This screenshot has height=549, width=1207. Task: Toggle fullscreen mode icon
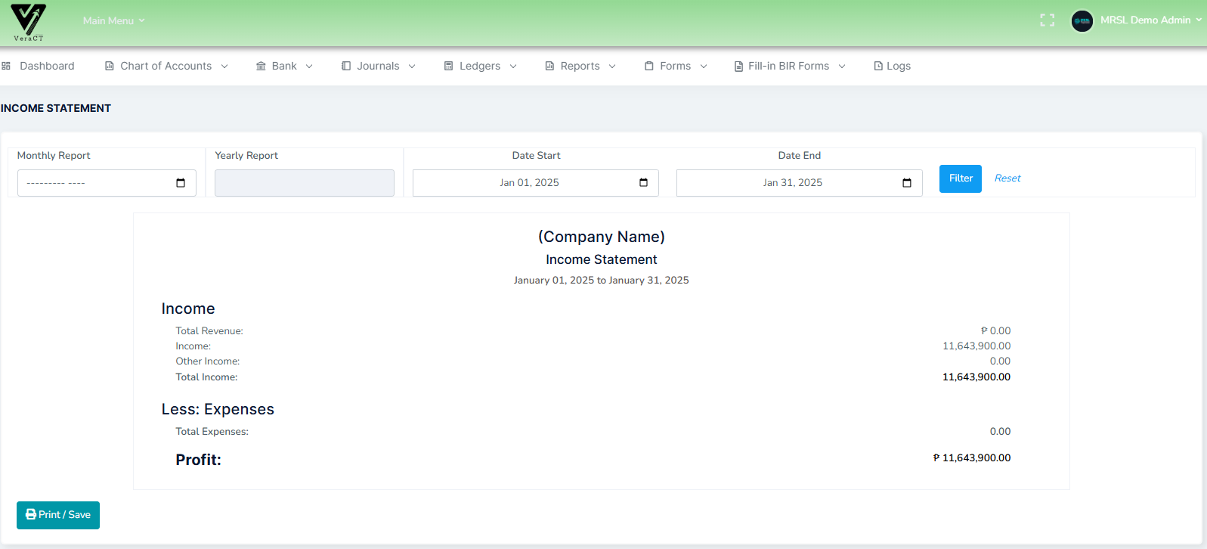1047,20
